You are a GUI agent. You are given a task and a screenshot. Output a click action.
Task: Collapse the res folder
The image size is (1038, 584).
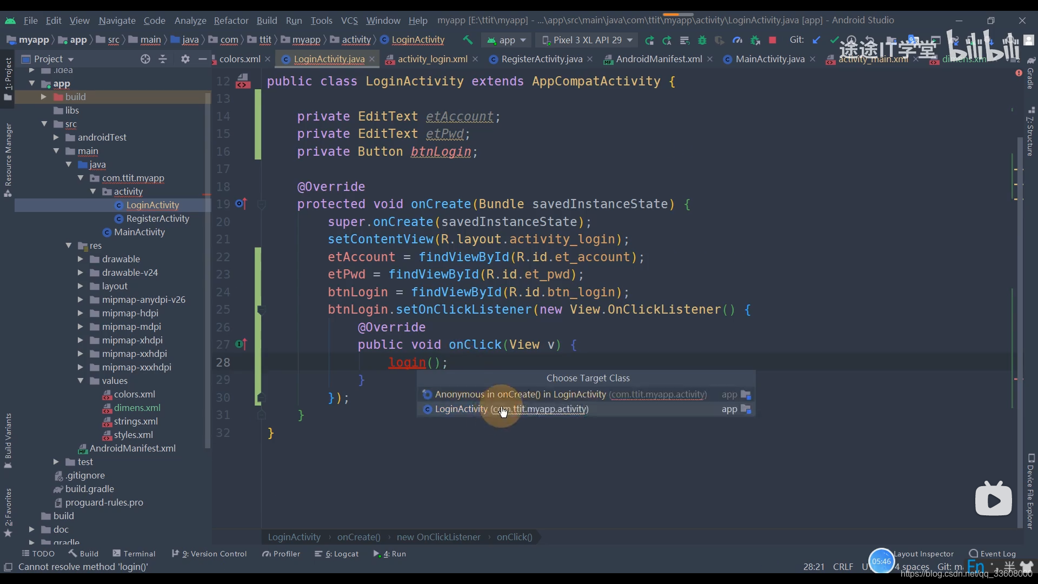(x=69, y=245)
